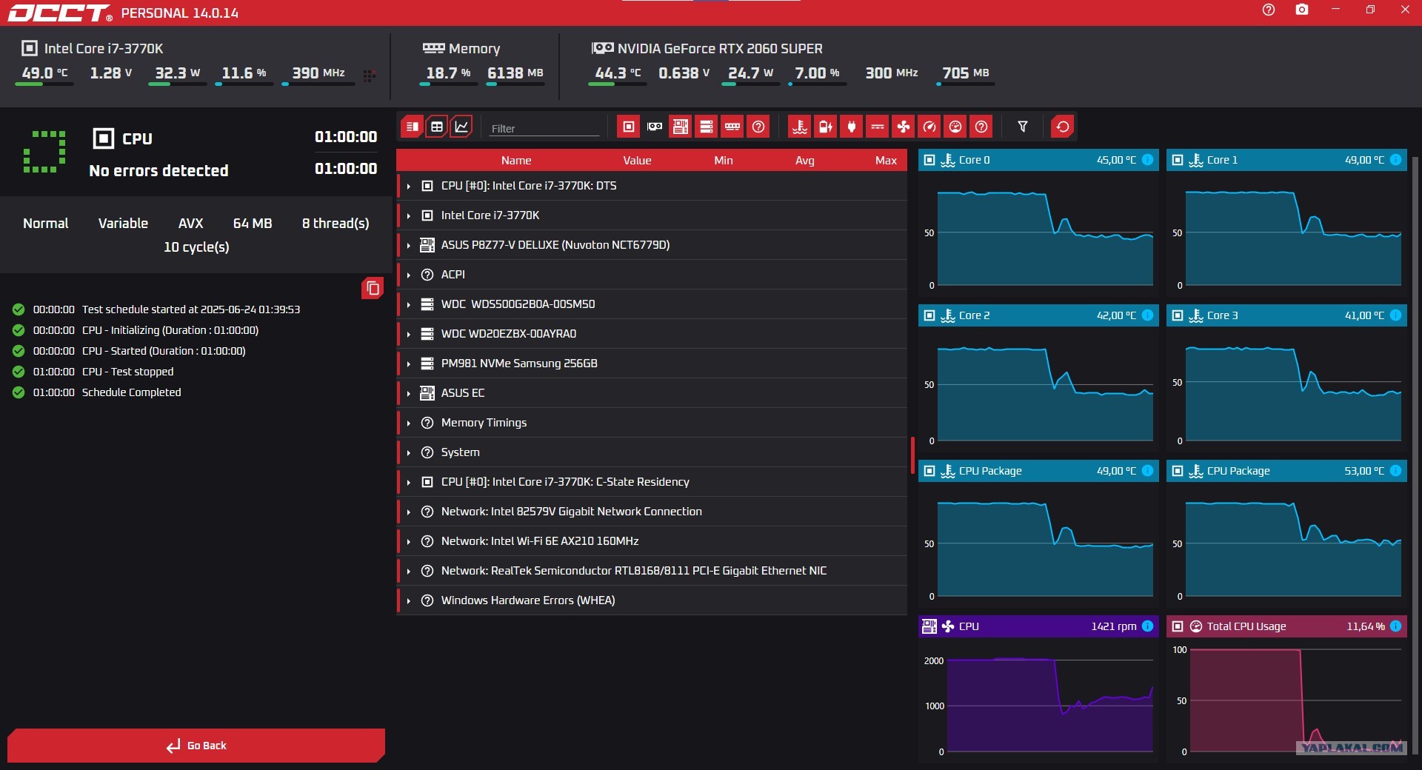1422x770 pixels.
Task: Take a screenshot with camera icon
Action: coord(1302,10)
